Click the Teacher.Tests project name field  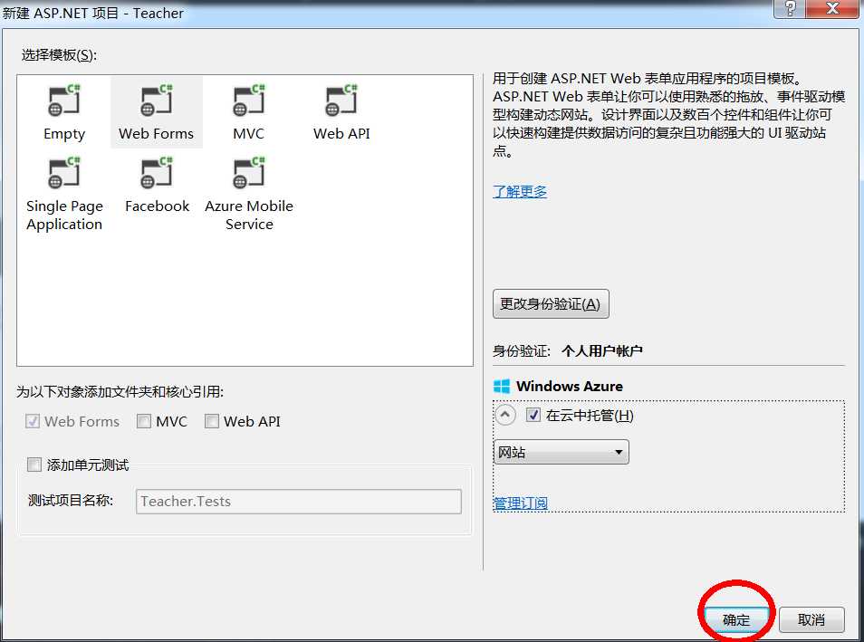[299, 502]
